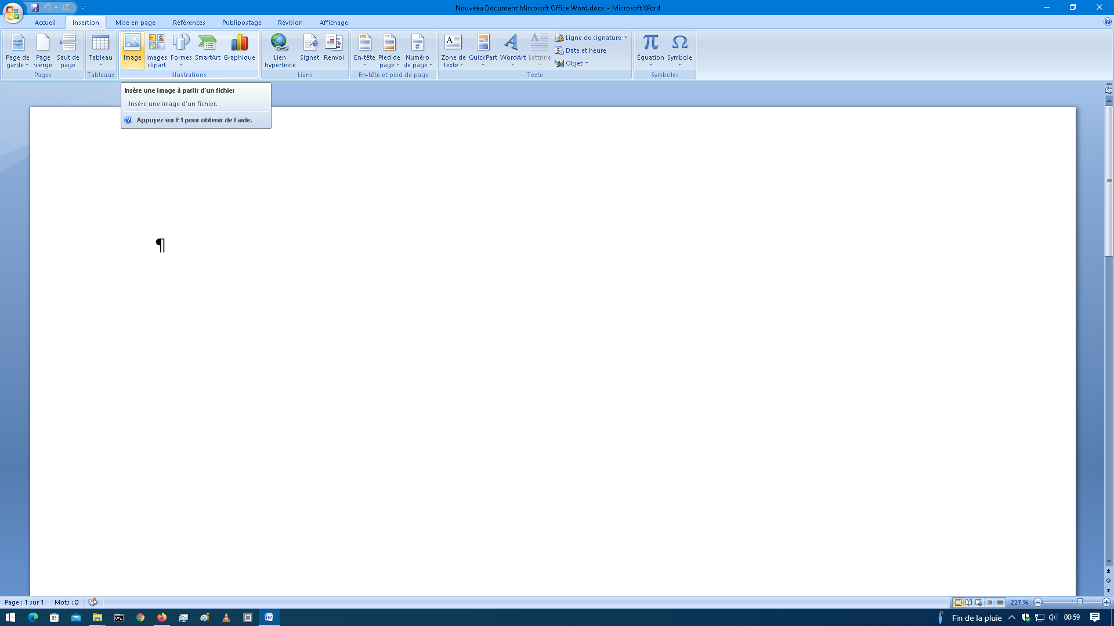This screenshot has width=1114, height=626.
Task: Insert a Graphique chart
Action: [x=239, y=48]
